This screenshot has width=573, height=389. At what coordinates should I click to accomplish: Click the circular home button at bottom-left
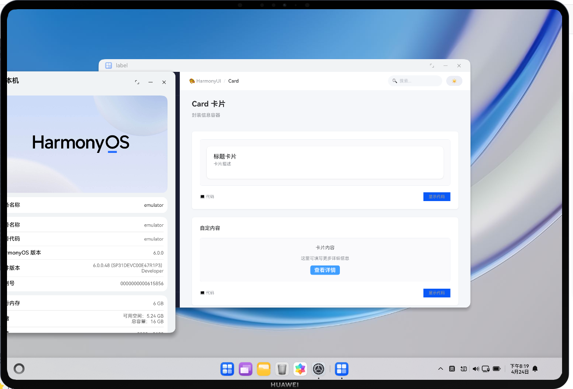tap(19, 368)
